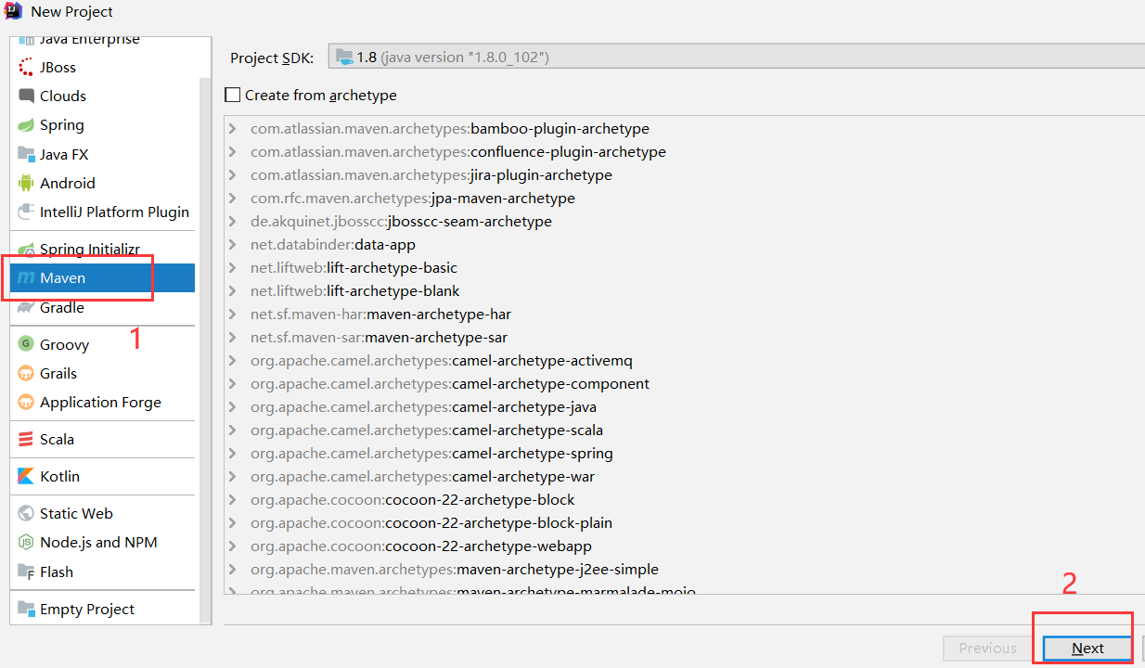Expand the jbosscc-seam-archetype chevron
1145x668 pixels.
pyautogui.click(x=232, y=222)
